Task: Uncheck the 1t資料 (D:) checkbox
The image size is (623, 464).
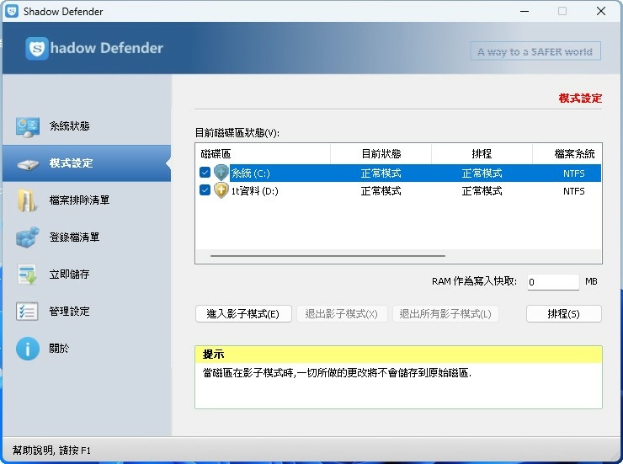Action: (205, 189)
